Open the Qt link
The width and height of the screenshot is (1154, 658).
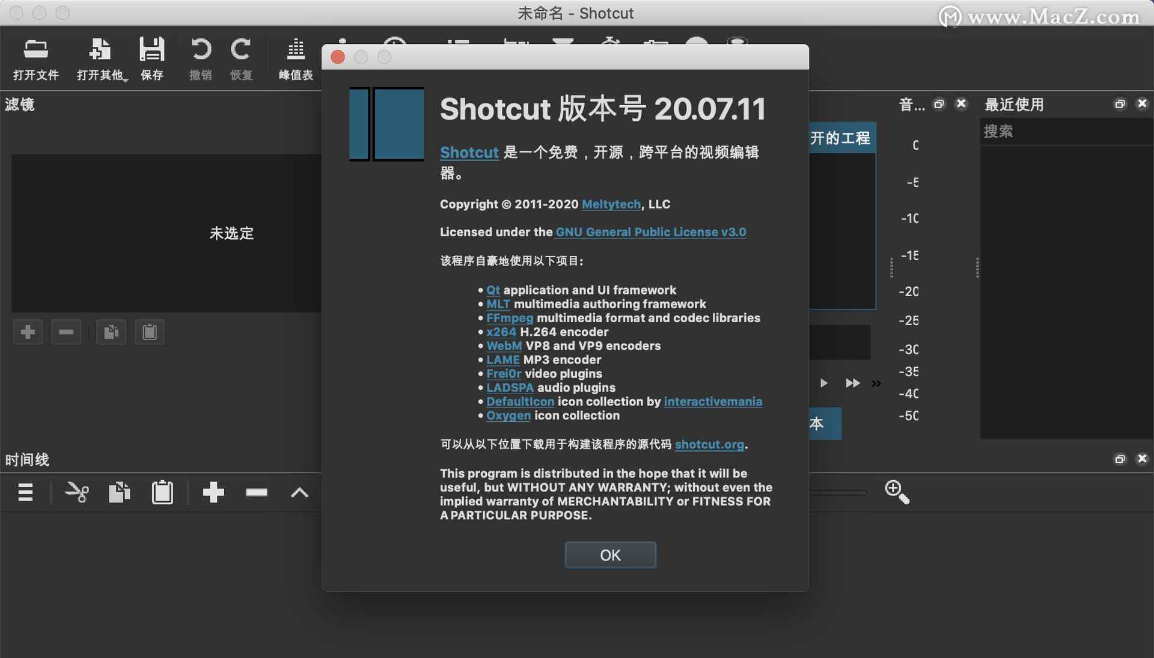coord(493,290)
